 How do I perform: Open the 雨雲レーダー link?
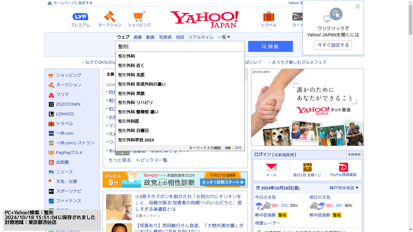point(268,223)
